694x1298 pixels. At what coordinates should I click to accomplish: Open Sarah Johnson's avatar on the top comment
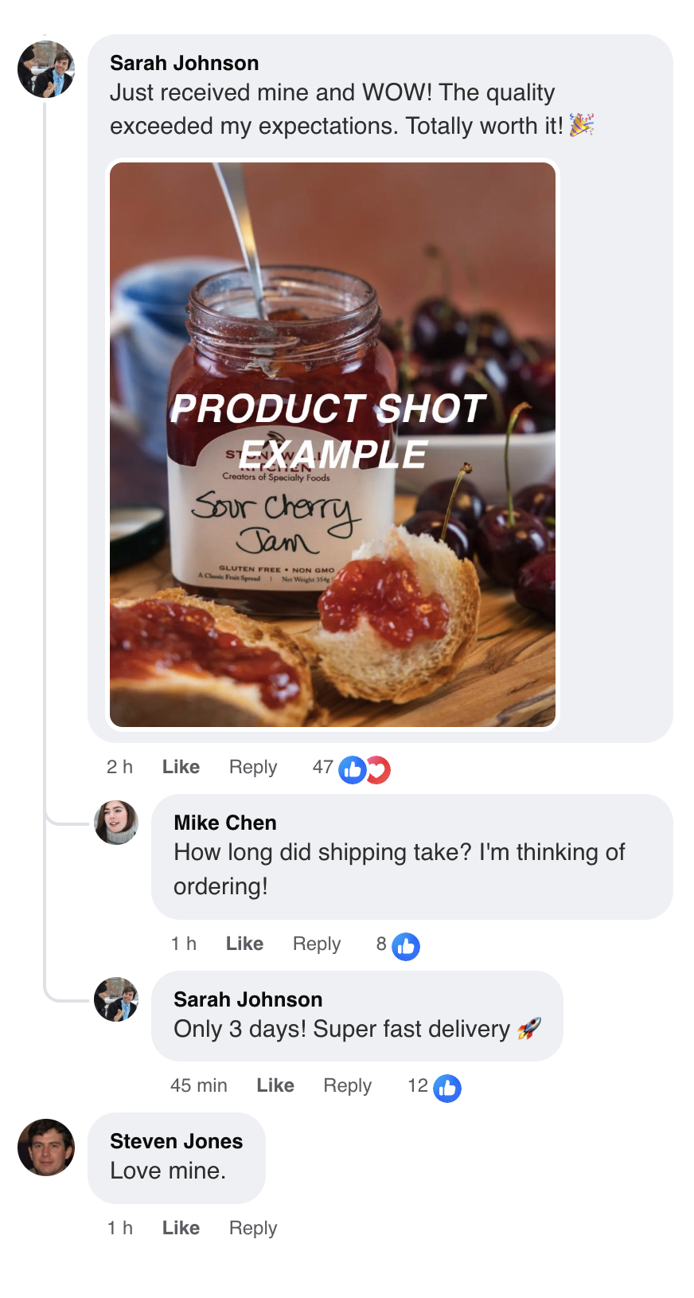click(46, 69)
